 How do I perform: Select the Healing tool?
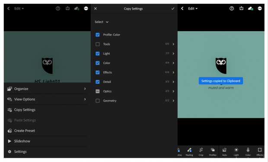189,152
